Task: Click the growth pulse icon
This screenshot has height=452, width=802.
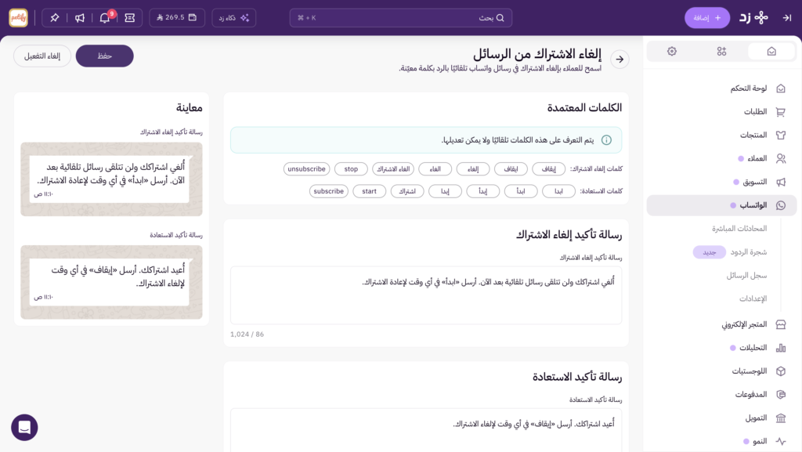Action: pos(781,441)
